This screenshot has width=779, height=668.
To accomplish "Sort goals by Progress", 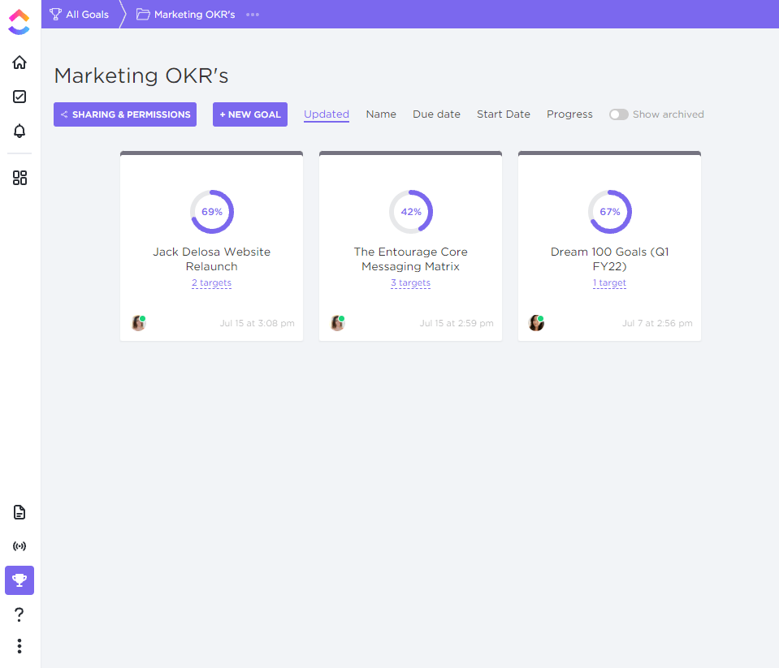I will 569,114.
